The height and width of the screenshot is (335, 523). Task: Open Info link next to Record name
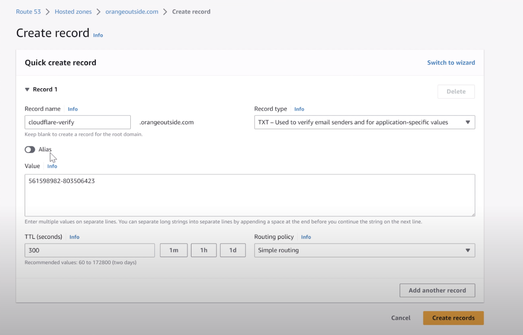click(73, 109)
